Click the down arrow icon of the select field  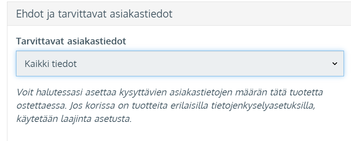click(335, 64)
